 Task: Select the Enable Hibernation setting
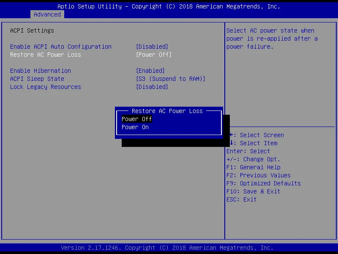tap(41, 71)
